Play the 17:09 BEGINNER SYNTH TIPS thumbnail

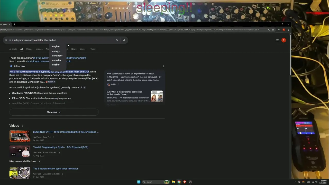[x=20, y=136]
